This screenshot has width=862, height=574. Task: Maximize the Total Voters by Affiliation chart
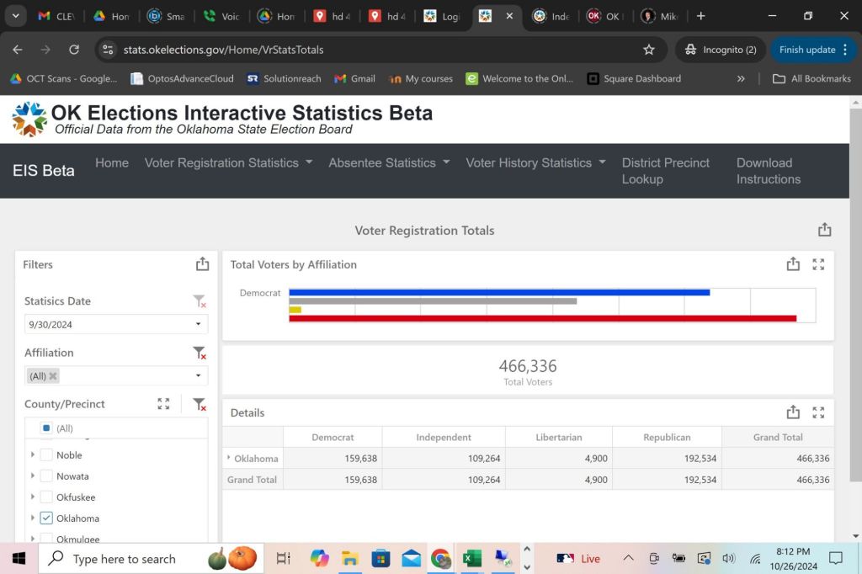[x=818, y=264]
